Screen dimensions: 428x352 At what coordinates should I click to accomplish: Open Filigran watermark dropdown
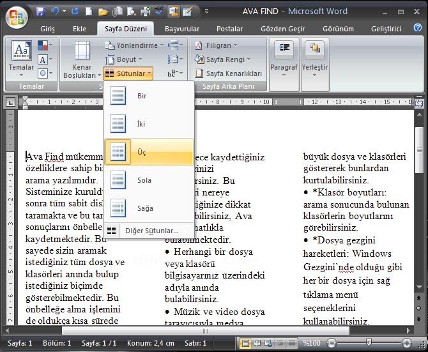point(216,45)
